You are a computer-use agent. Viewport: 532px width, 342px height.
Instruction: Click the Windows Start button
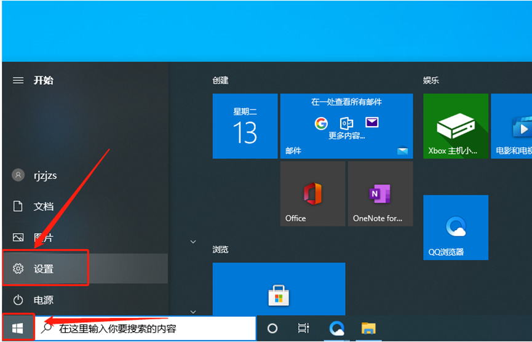click(x=17, y=328)
